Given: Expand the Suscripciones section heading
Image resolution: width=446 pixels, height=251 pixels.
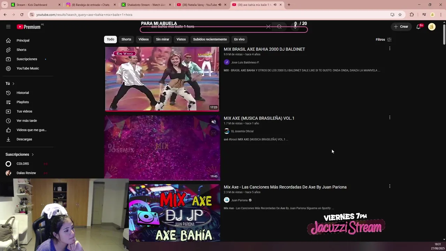Looking at the screenshot, I should pyautogui.click(x=20, y=154).
